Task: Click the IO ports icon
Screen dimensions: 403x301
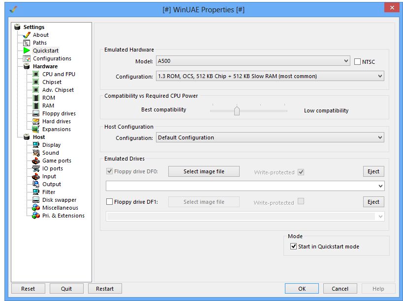Action: click(x=36, y=168)
